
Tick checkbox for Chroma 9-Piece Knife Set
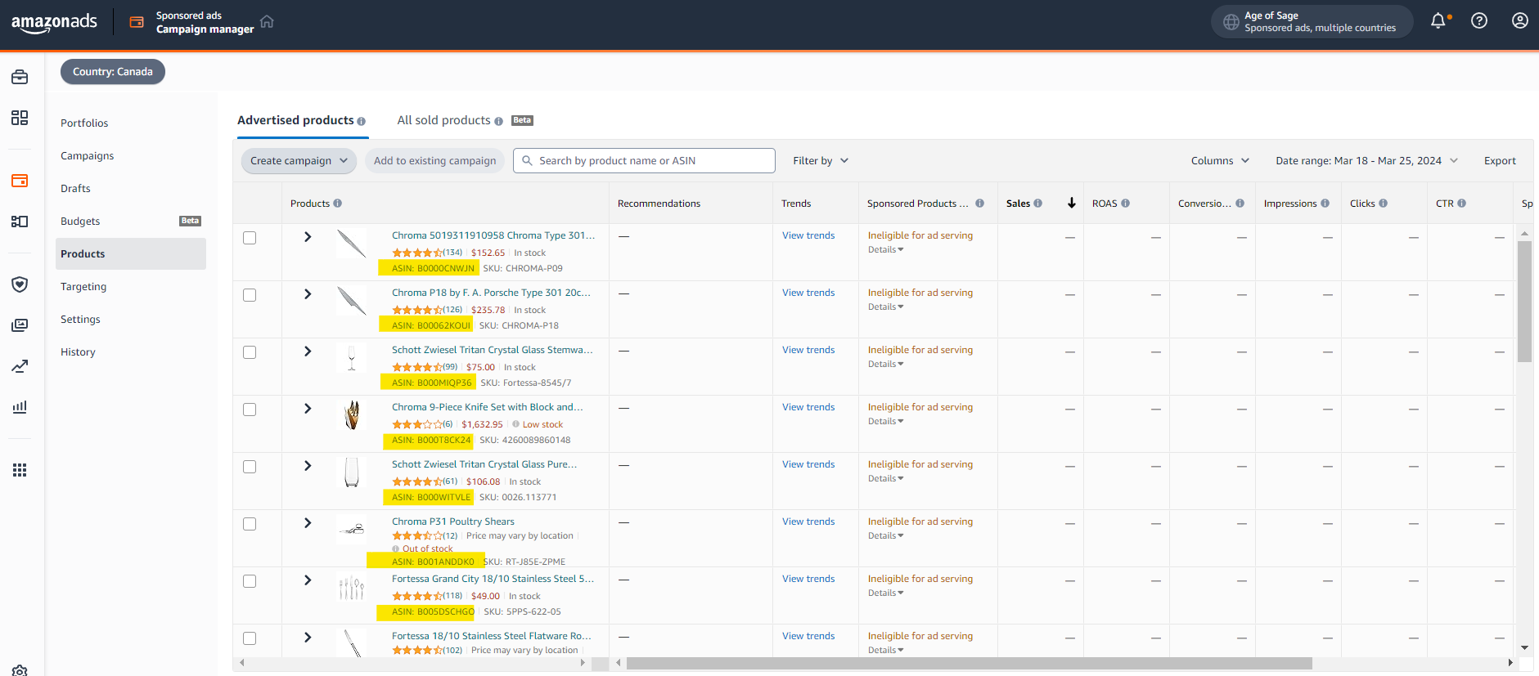[250, 410]
